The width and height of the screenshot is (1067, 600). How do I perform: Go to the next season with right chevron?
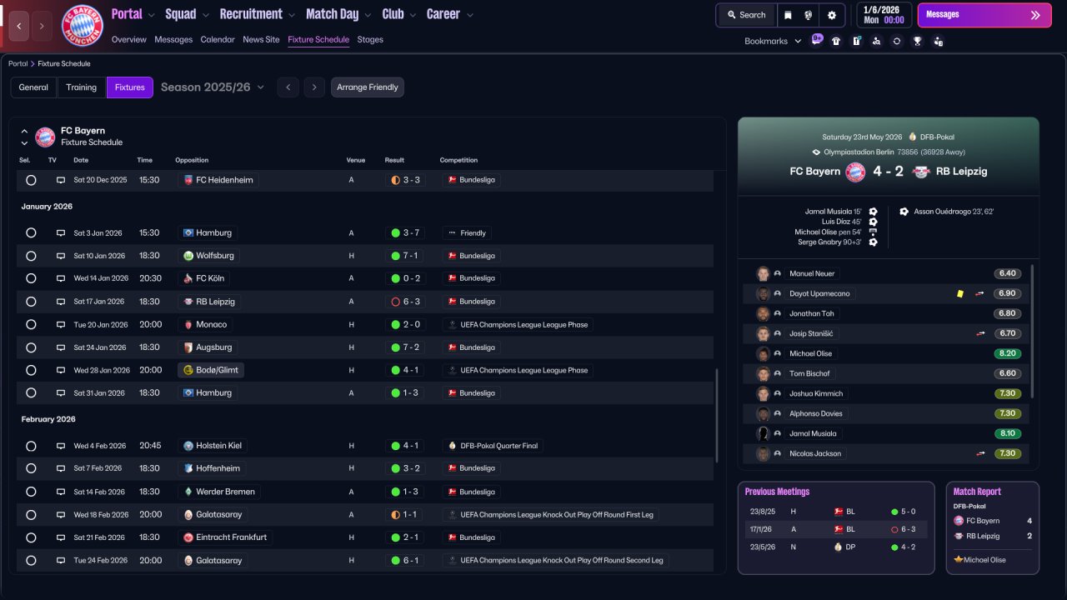point(314,87)
